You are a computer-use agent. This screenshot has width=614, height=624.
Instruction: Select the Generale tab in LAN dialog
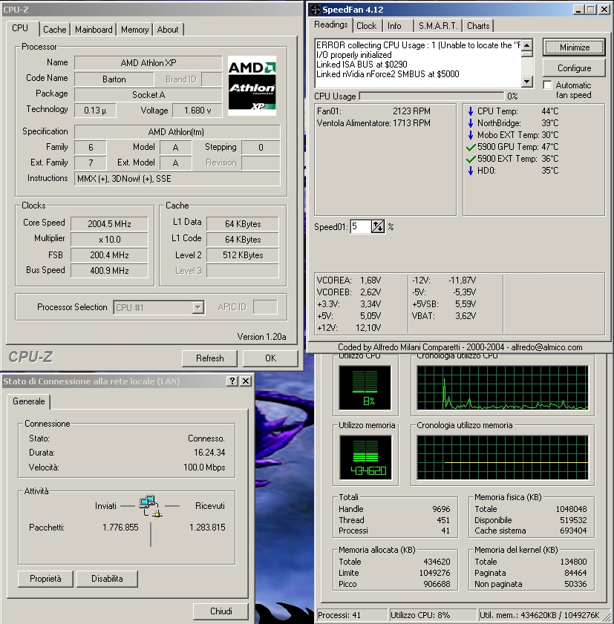[29, 401]
